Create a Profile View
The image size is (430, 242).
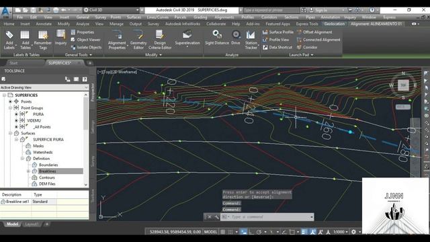275,40
